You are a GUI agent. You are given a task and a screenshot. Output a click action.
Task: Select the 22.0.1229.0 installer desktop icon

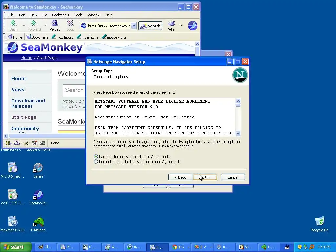pyautogui.click(x=13, y=197)
